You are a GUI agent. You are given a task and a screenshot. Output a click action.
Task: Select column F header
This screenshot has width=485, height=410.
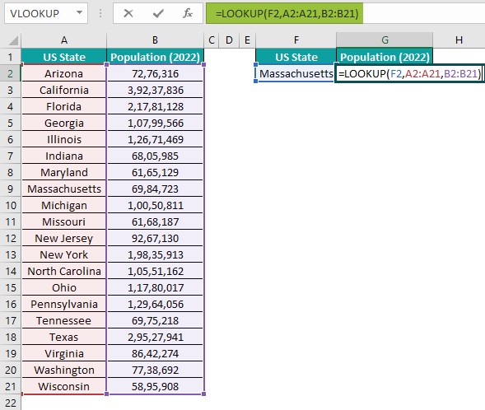click(296, 40)
